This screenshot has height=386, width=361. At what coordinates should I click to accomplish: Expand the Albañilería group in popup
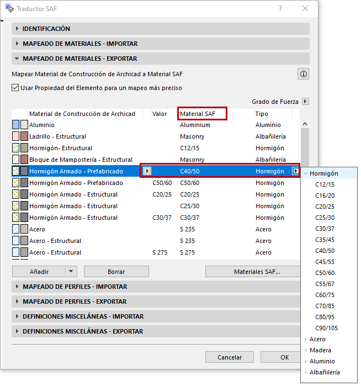pos(305,372)
